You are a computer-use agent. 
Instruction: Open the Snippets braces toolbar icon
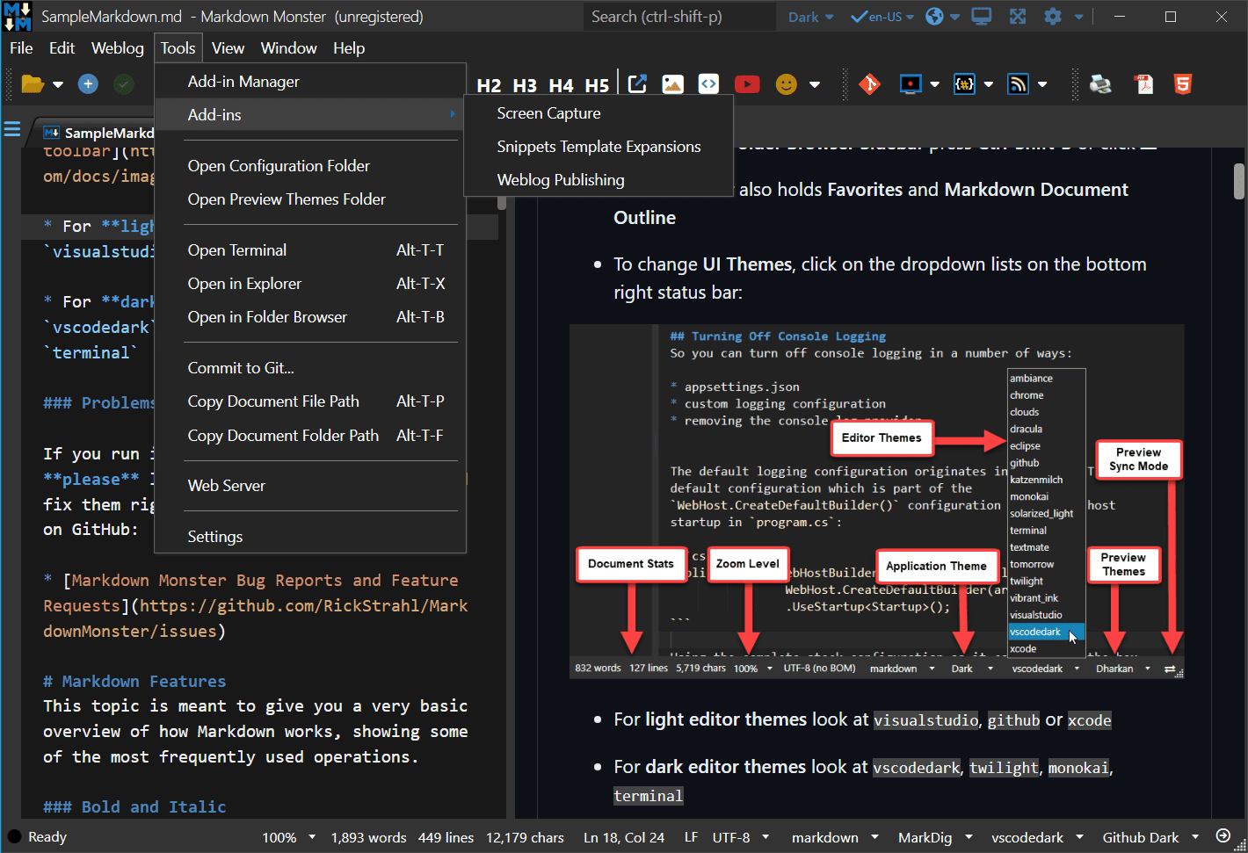(965, 84)
